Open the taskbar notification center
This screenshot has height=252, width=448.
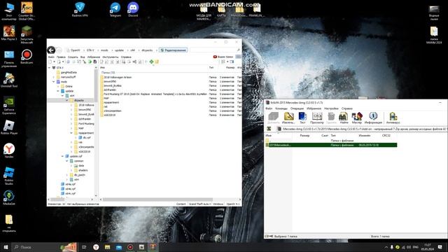click(440, 247)
